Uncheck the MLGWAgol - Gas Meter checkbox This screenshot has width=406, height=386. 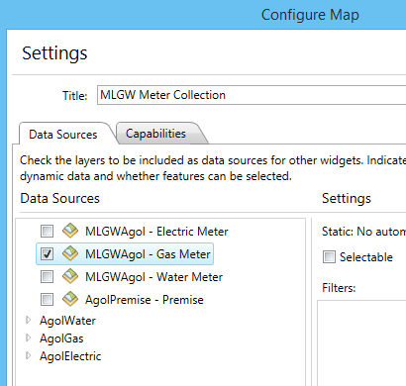[x=47, y=253]
